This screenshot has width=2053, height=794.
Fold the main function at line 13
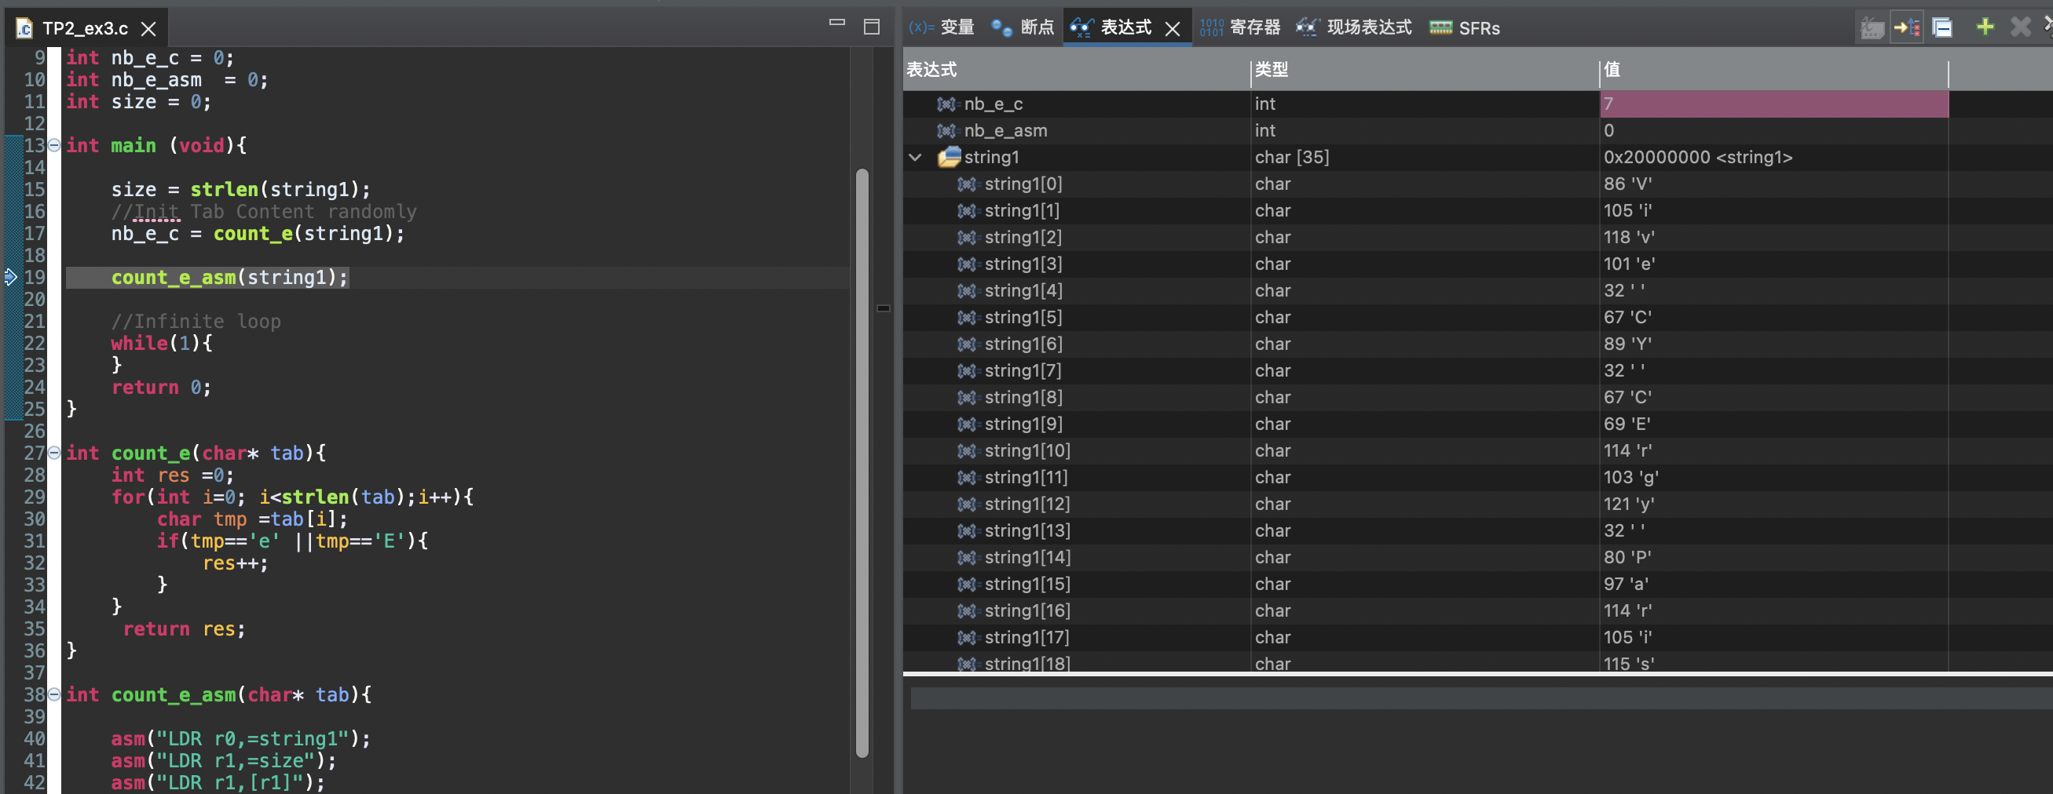pyautogui.click(x=54, y=145)
